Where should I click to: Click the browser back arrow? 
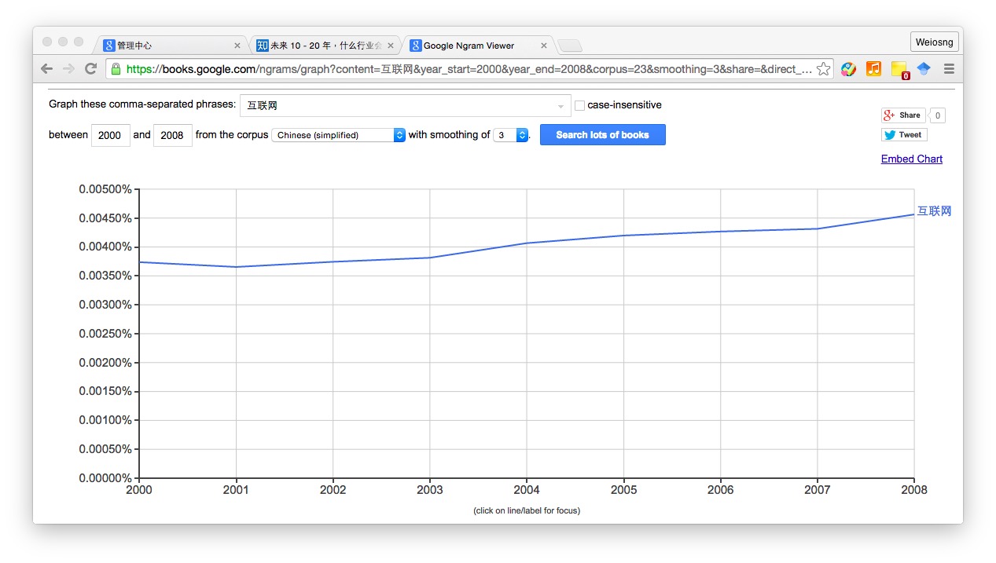point(46,69)
